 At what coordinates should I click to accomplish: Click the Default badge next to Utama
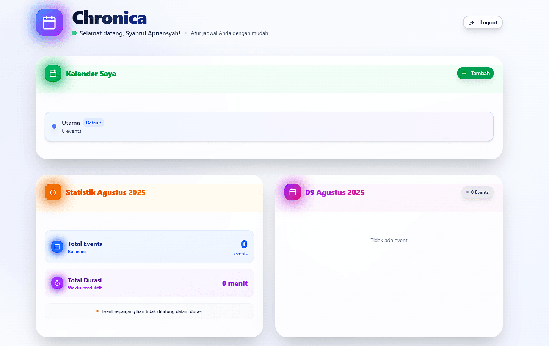point(94,123)
